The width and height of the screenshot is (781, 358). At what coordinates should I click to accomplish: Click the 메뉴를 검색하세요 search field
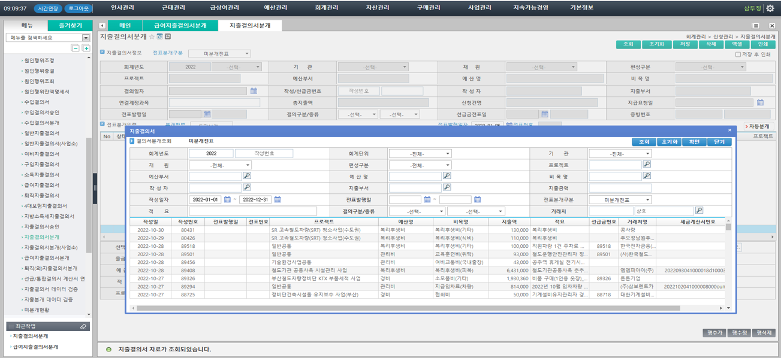click(36, 38)
